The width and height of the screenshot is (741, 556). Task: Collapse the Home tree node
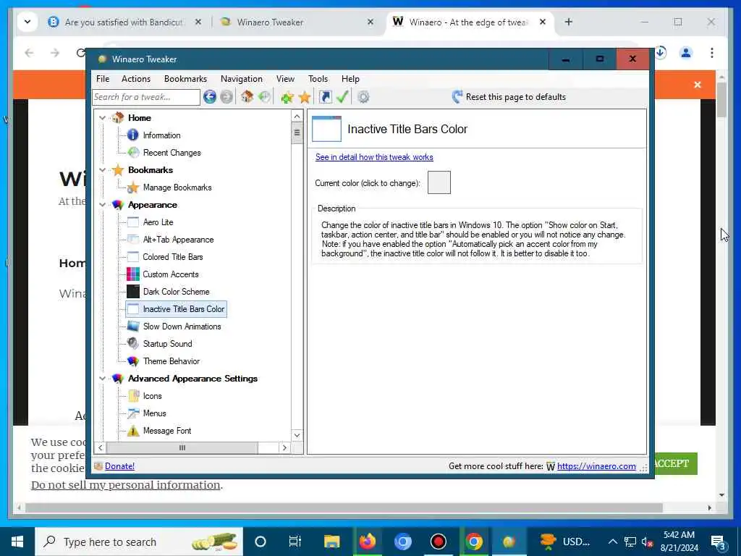pos(103,118)
